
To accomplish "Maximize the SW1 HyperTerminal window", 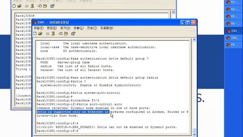I will (188, 22).
